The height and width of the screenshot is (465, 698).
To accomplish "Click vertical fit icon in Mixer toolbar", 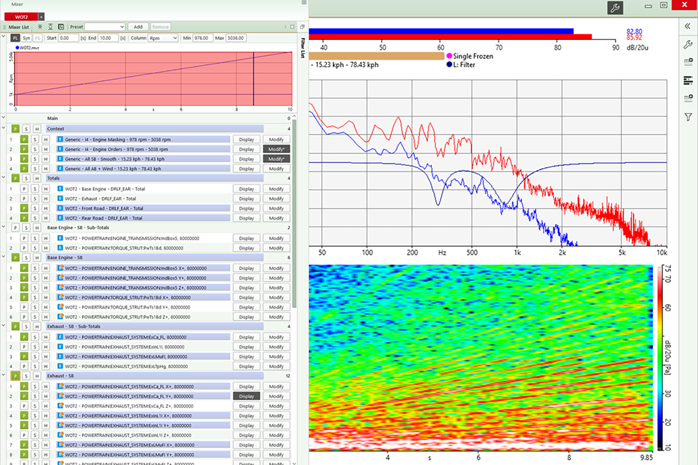I will [51, 27].
